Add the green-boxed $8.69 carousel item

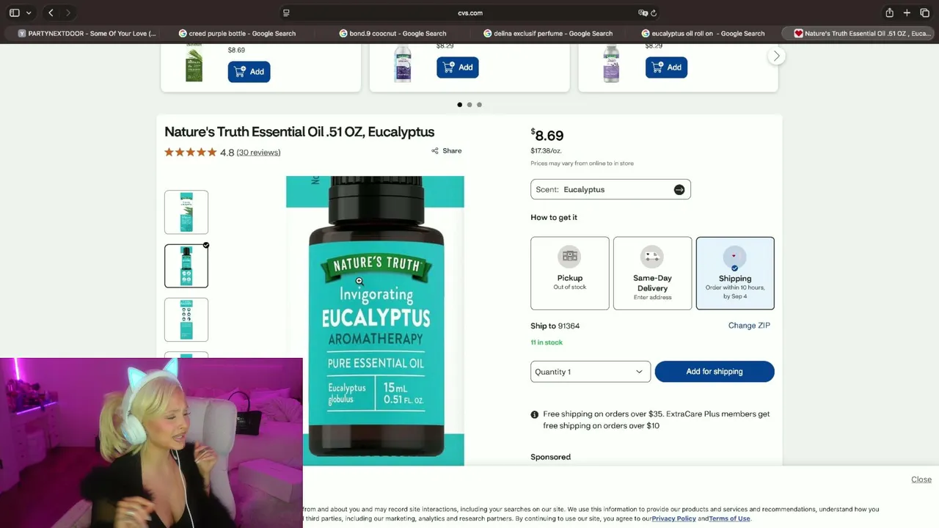(x=249, y=71)
